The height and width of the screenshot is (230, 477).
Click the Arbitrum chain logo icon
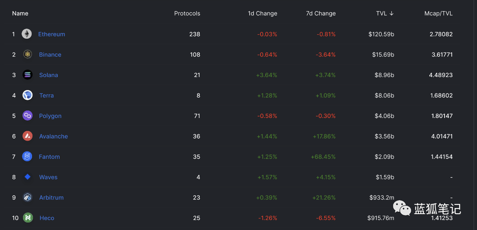(x=28, y=198)
